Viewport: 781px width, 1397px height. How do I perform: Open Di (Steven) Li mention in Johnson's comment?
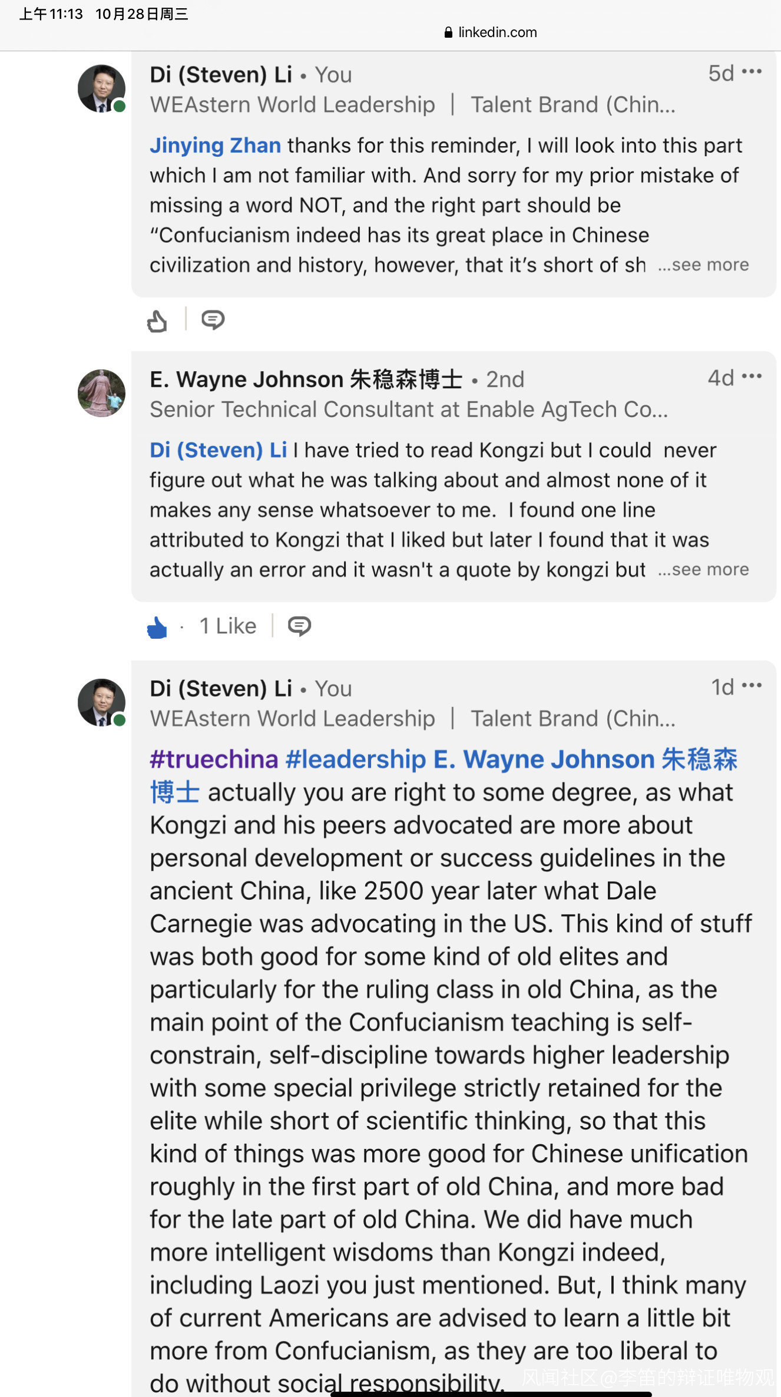218,450
